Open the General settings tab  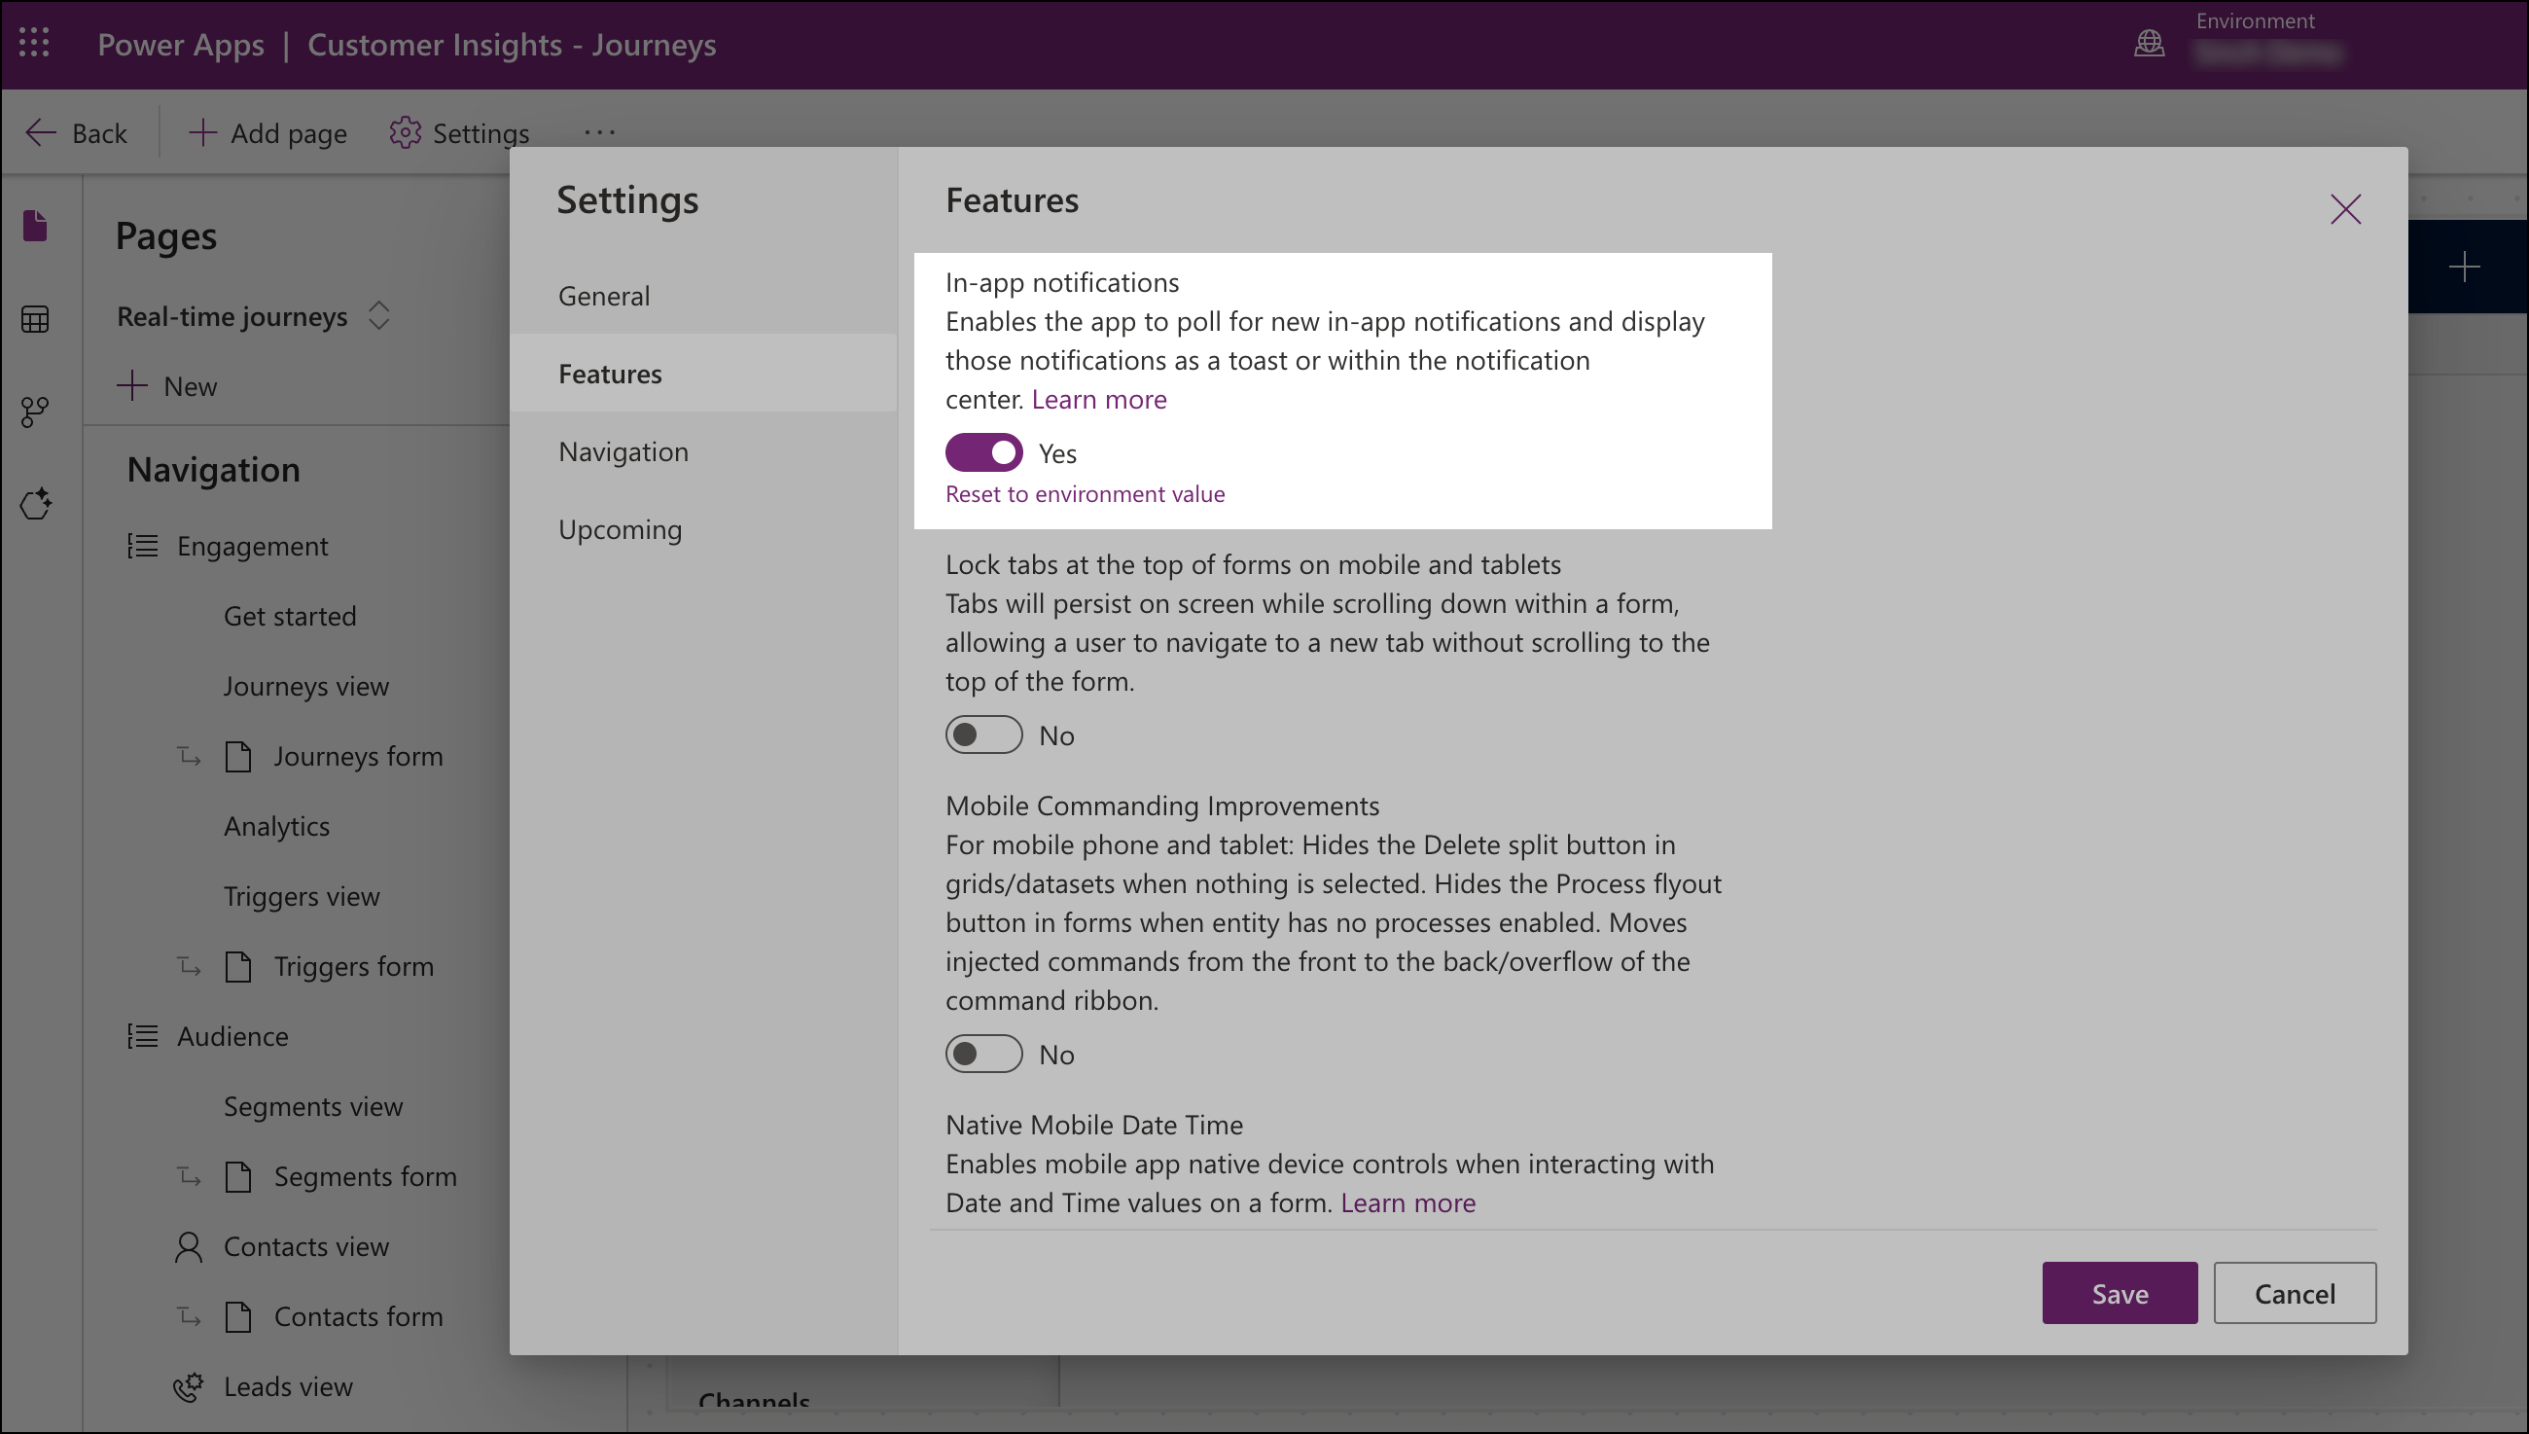703,296
